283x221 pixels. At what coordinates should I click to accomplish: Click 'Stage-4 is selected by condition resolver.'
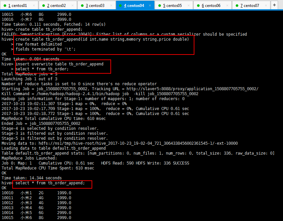(50, 129)
